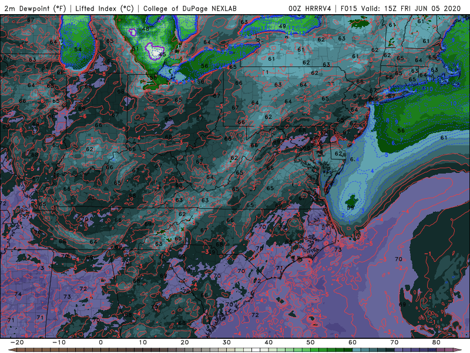Click the dewpoint value 74 in the southwest

pos(18,294)
